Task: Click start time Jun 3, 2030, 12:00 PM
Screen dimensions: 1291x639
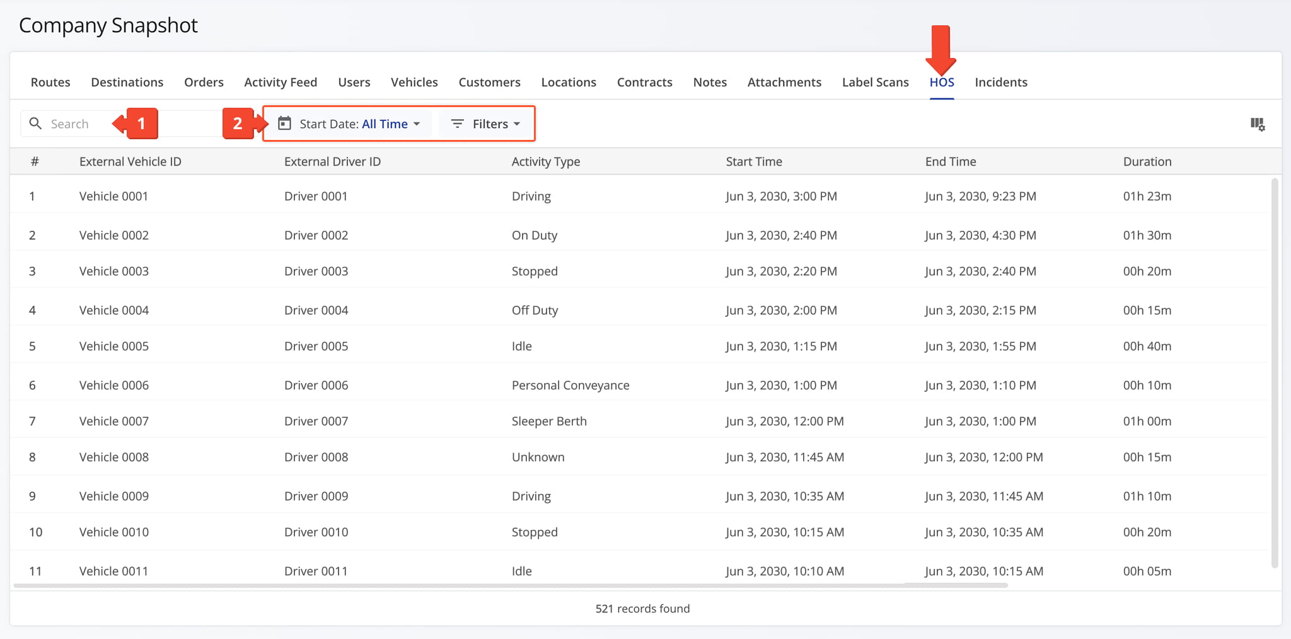Action: (785, 421)
